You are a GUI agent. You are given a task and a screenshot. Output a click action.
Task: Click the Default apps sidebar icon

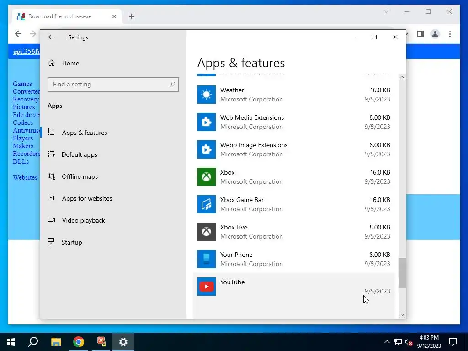click(51, 154)
